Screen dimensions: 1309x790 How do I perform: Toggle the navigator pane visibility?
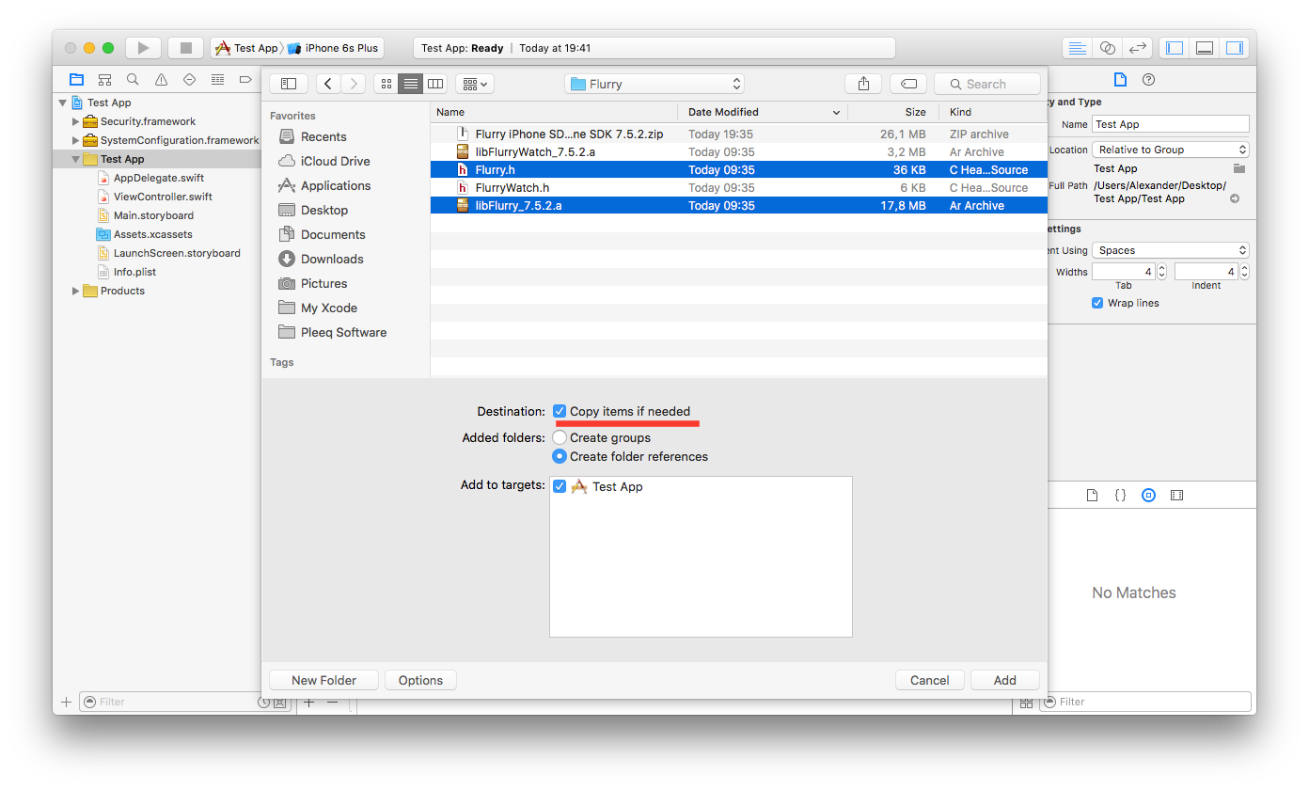[1175, 48]
